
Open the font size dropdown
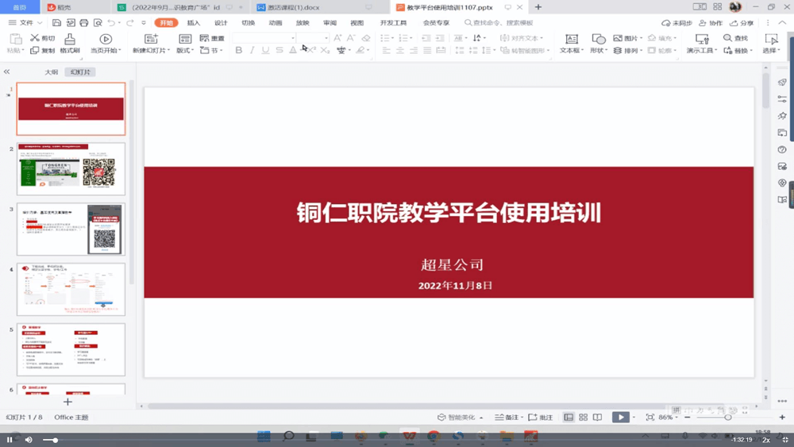pos(326,38)
